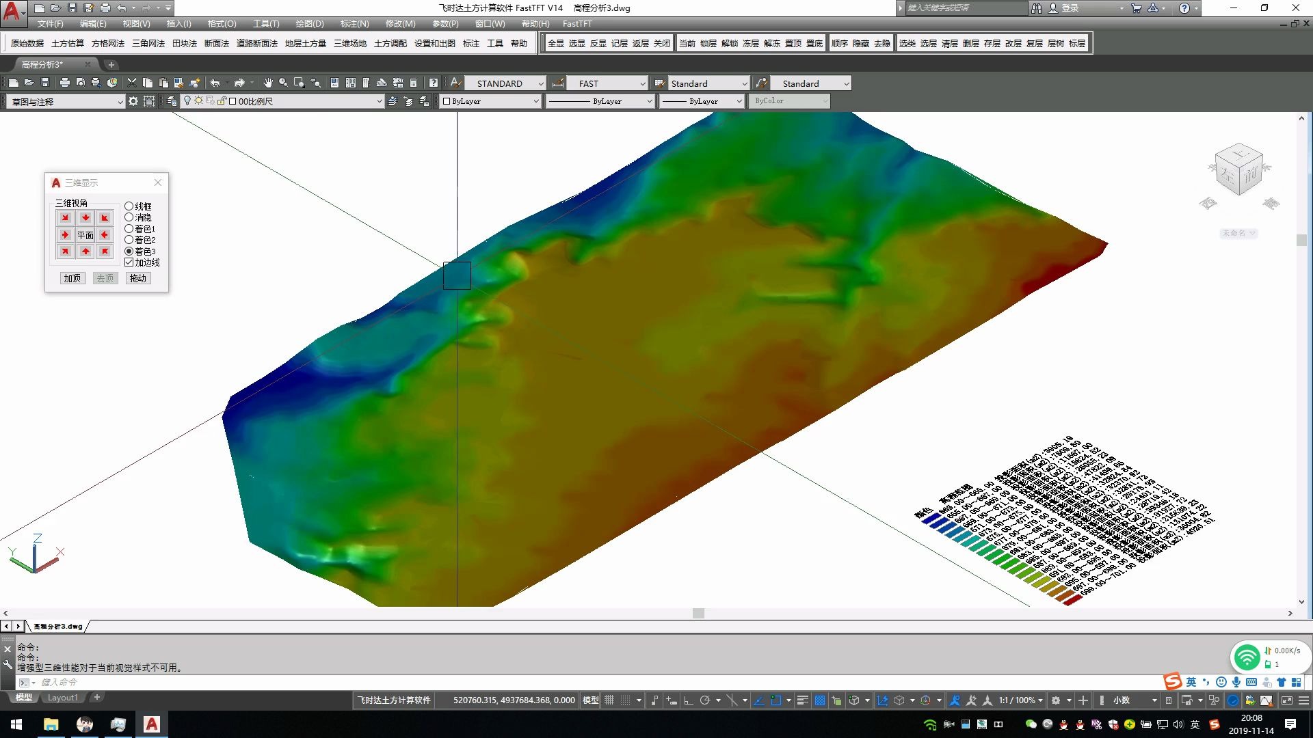Click the top-middle down-arrow view button
Screen dimensions: 1313x738
pyautogui.click(x=85, y=218)
